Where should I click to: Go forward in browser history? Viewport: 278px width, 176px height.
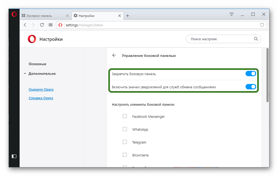click(x=33, y=25)
